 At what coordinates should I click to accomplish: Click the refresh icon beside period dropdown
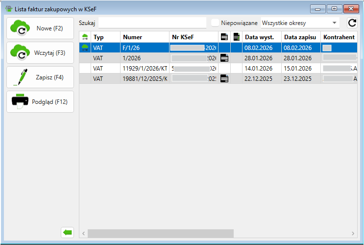click(x=352, y=23)
